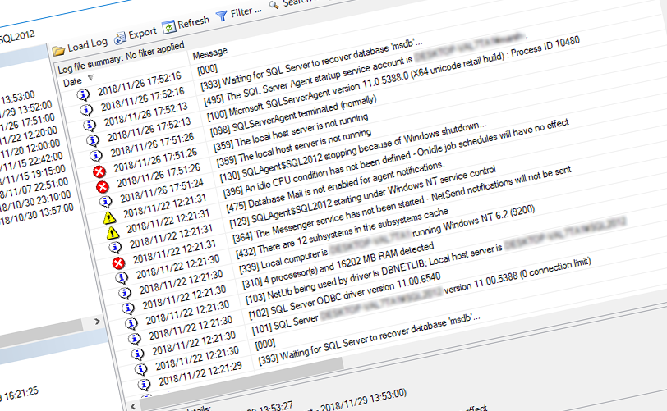This screenshot has height=411, width=667.
Task: Select info icon for [102] ODBC driver row
Action: (135, 339)
